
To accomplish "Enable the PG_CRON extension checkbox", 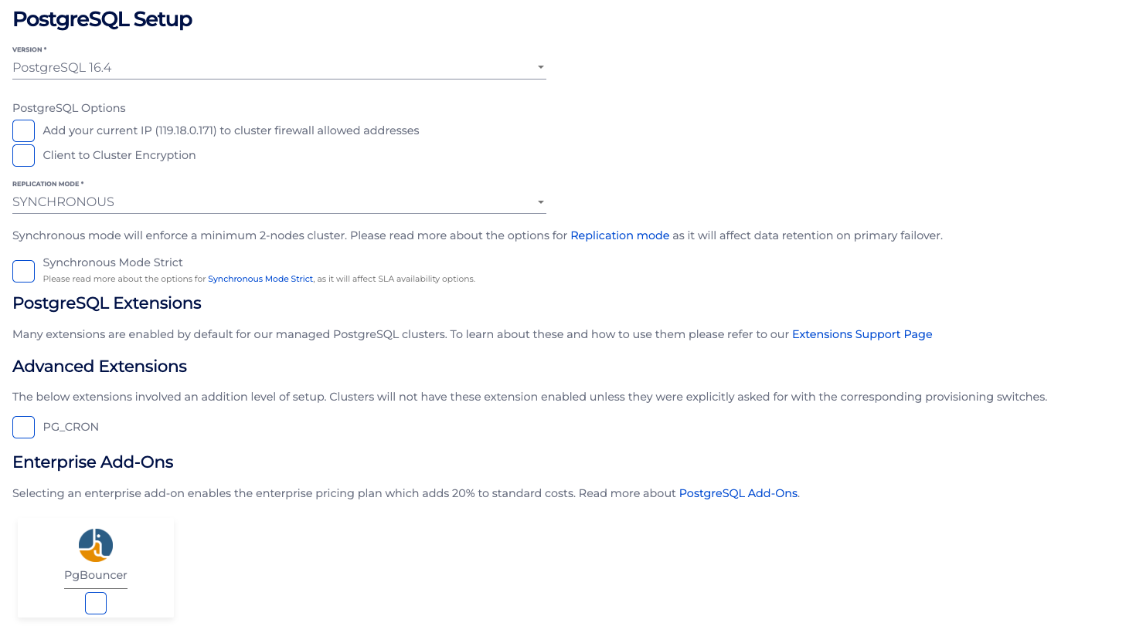I will pos(24,427).
